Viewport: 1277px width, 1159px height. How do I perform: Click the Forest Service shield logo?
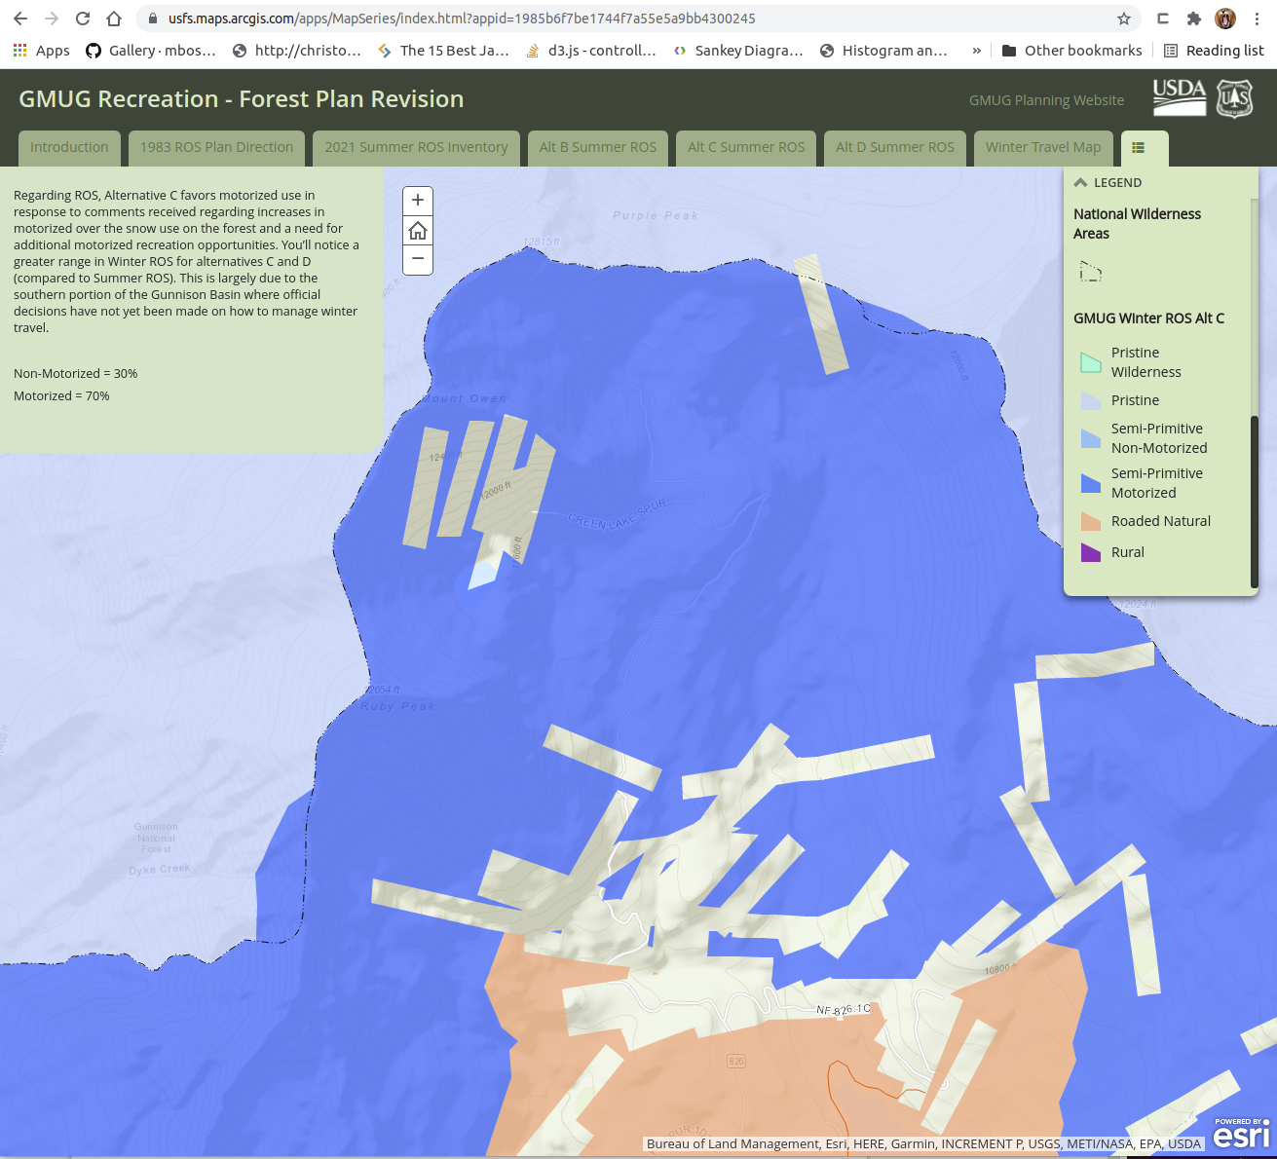1235,98
